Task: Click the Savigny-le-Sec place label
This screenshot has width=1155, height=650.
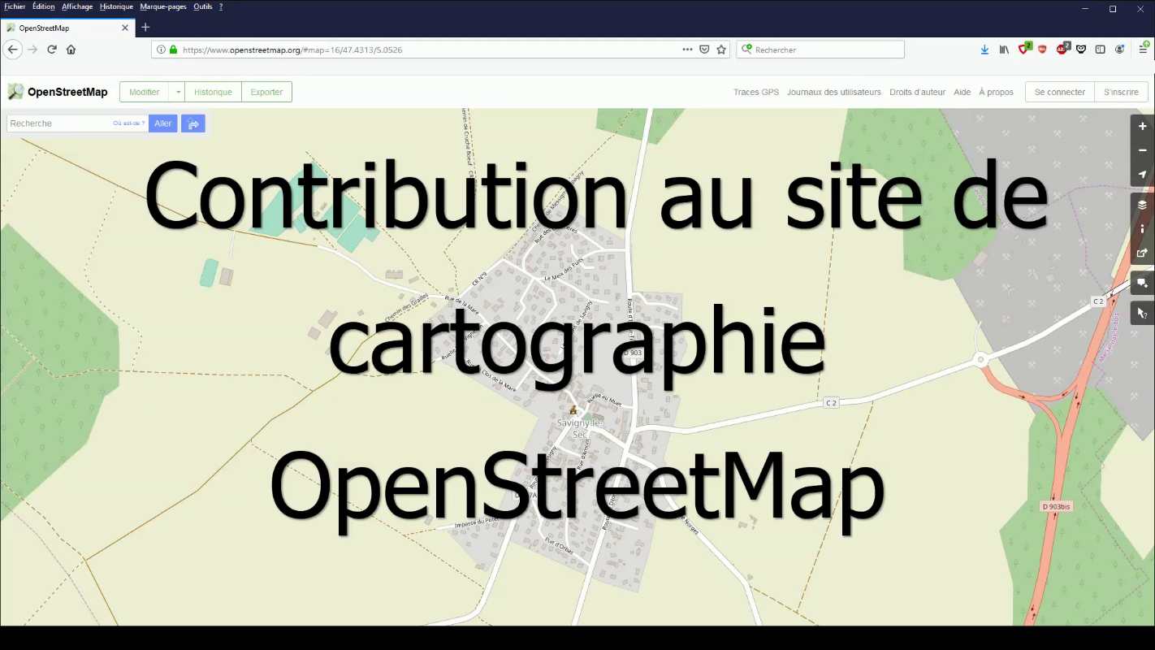Action: (x=578, y=429)
